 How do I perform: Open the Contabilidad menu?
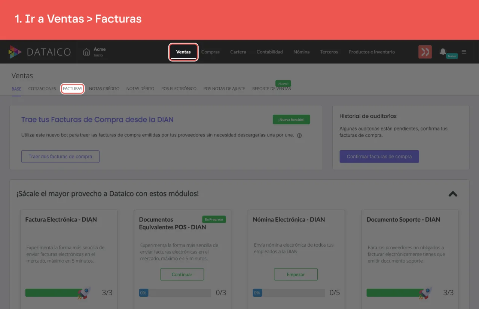tap(270, 52)
